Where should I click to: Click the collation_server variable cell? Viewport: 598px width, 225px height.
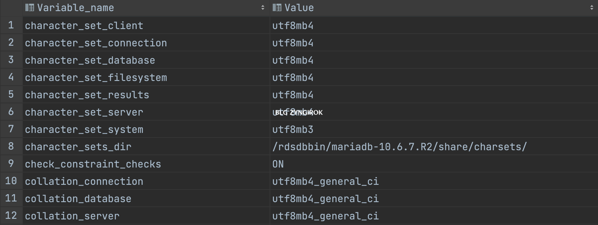click(146, 216)
